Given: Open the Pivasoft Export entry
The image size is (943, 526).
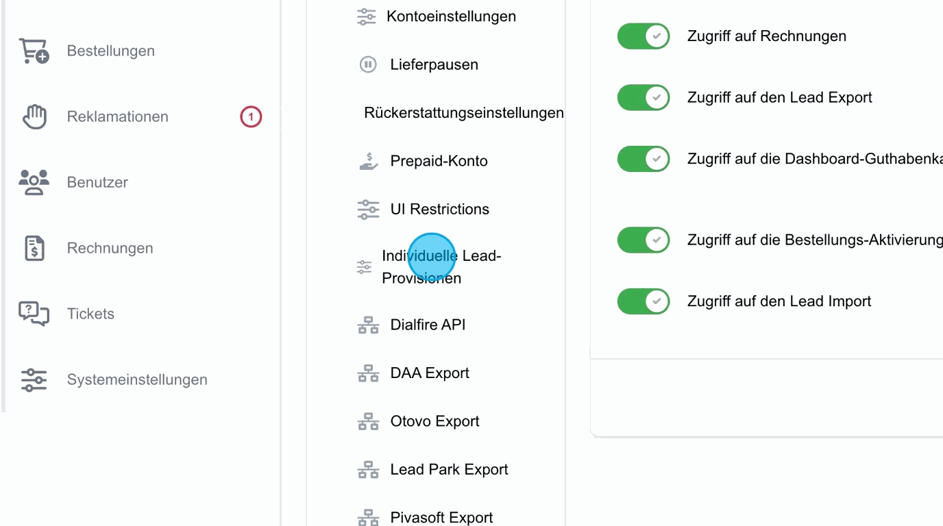Looking at the screenshot, I should (442, 517).
